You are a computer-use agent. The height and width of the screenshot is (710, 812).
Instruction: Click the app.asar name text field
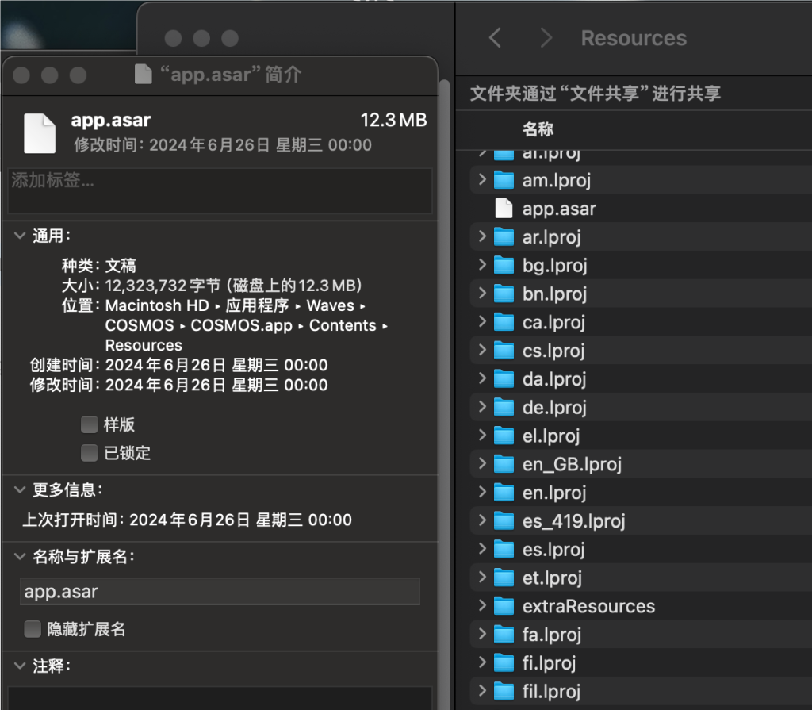220,592
